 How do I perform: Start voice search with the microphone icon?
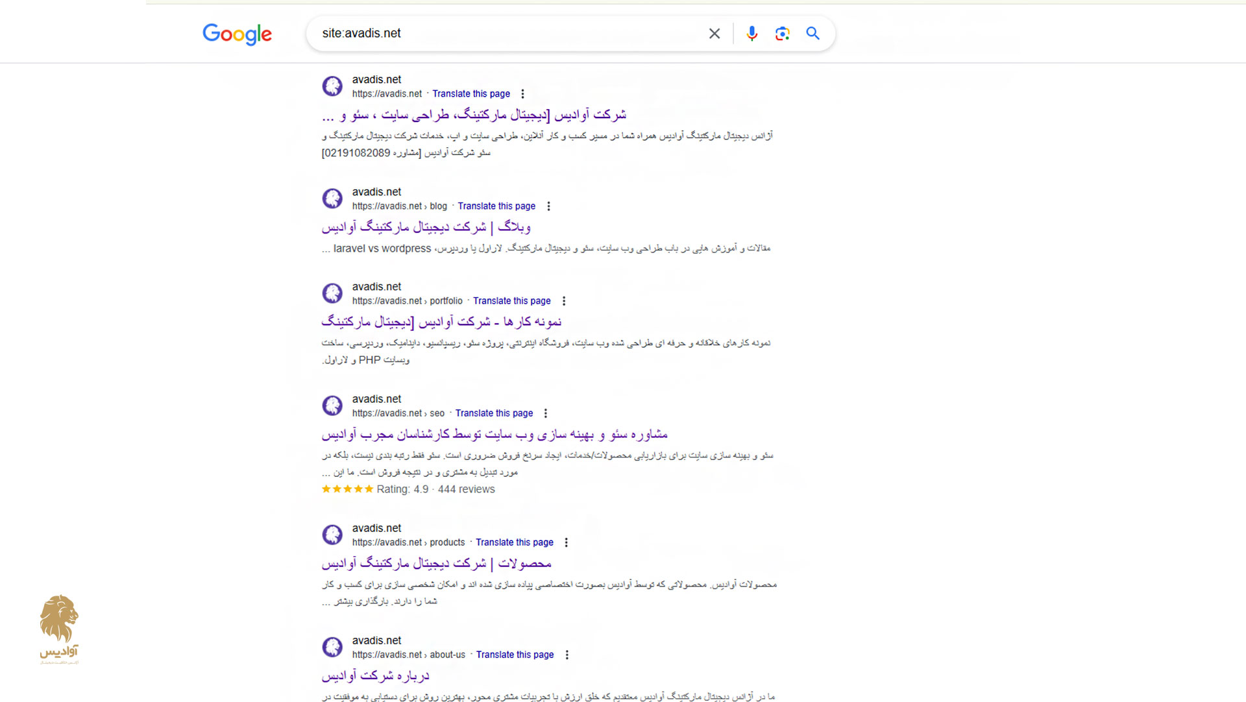pos(751,34)
